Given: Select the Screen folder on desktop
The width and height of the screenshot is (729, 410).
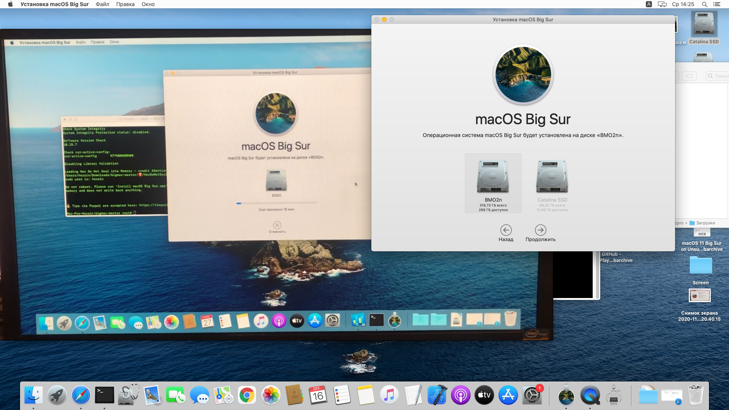Looking at the screenshot, I should (x=701, y=270).
